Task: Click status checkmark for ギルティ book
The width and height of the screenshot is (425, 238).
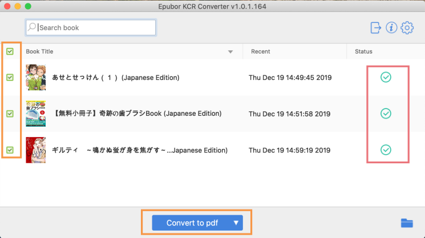Action: [386, 150]
